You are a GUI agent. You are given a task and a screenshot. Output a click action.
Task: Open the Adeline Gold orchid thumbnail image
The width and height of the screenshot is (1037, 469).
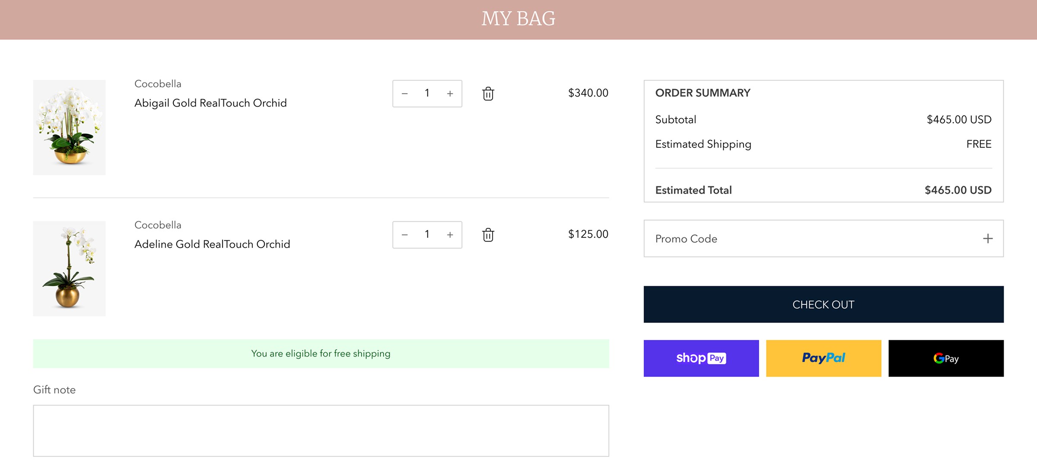point(69,268)
